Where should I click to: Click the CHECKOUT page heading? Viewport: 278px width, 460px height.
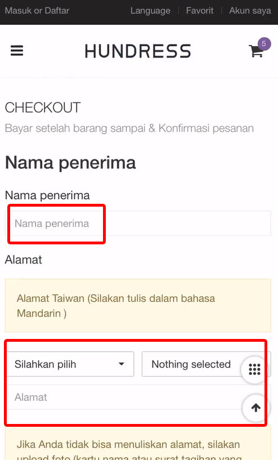coord(43,108)
